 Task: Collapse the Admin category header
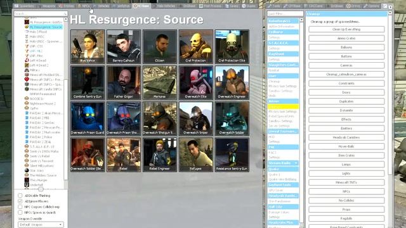[x=283, y=101]
